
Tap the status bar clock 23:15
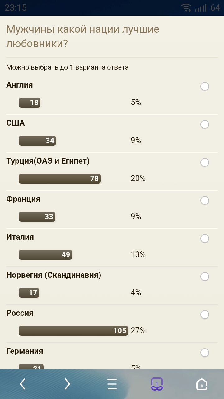click(x=16, y=8)
